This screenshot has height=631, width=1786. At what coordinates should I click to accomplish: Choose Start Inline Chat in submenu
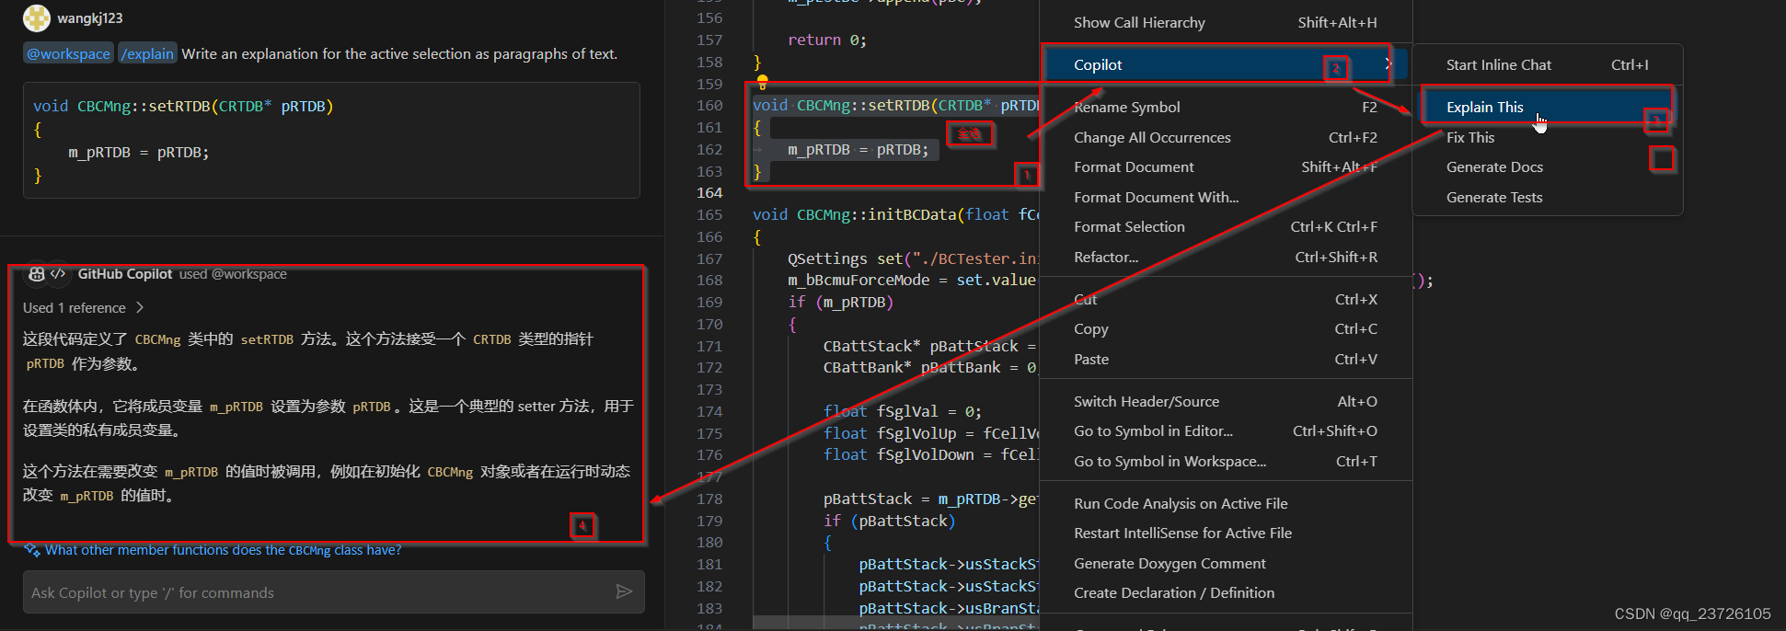(x=1548, y=64)
